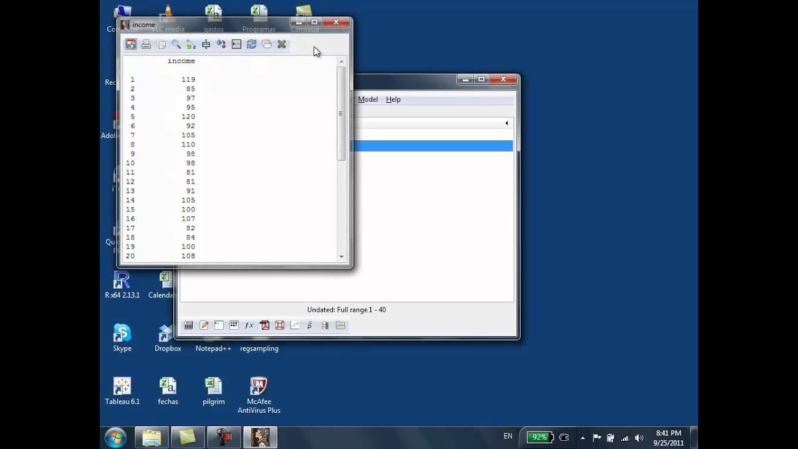Click the Print icon in the income window
Viewport: 798px width, 449px height.
click(x=146, y=44)
